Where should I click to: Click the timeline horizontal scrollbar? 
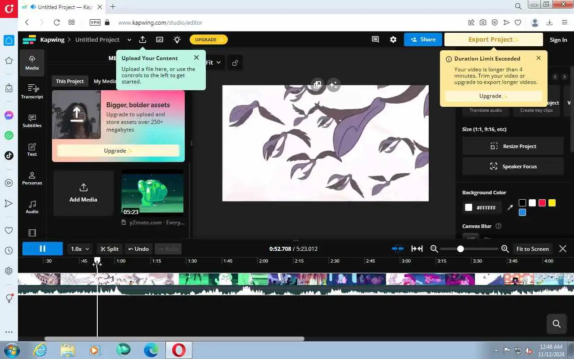(174, 339)
